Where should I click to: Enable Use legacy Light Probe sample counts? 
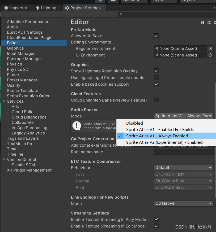[156, 77]
